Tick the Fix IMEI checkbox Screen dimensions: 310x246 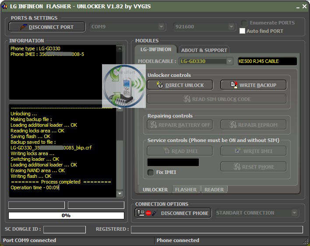(x=151, y=172)
